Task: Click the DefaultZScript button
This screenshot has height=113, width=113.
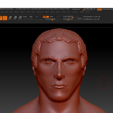Action: click(108, 9)
